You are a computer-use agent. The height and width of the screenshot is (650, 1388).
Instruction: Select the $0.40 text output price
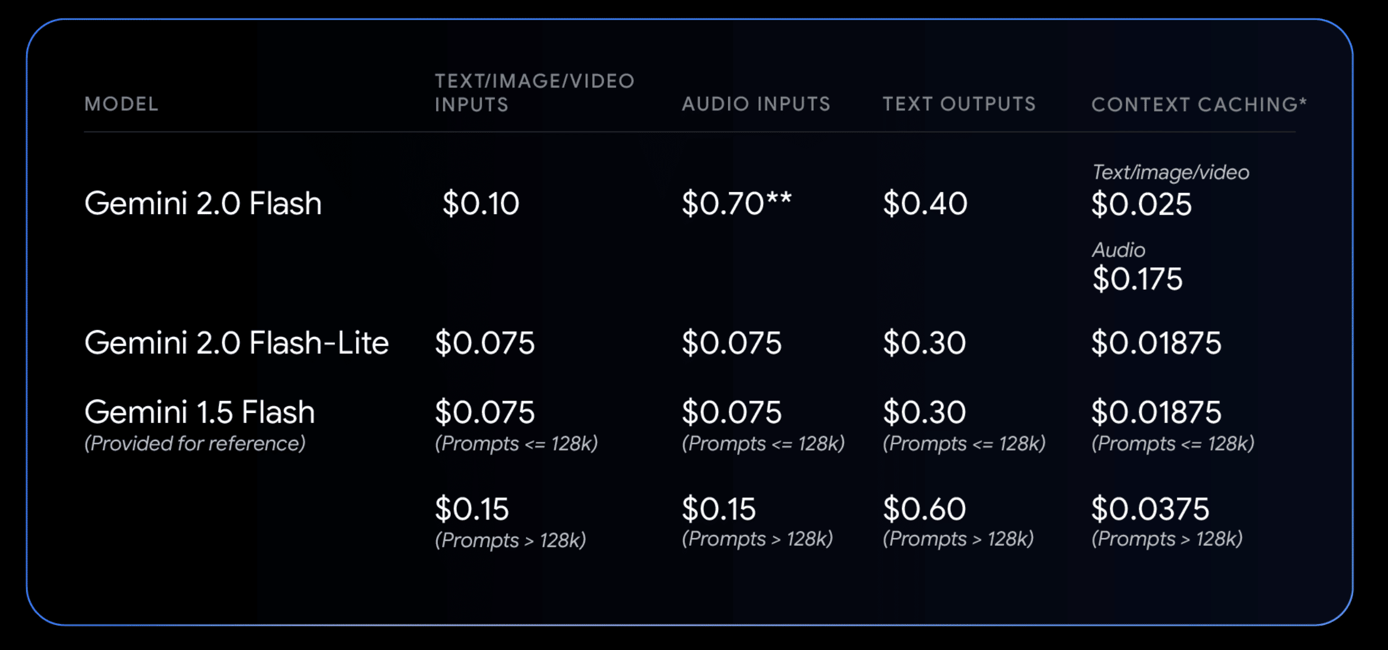pyautogui.click(x=925, y=203)
